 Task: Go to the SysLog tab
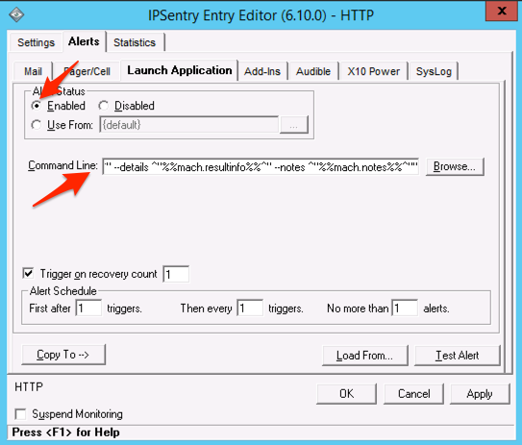click(434, 71)
